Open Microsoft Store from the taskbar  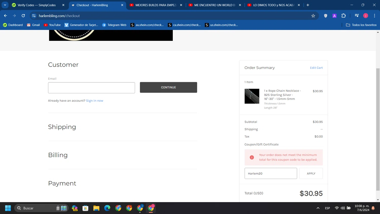point(85,208)
